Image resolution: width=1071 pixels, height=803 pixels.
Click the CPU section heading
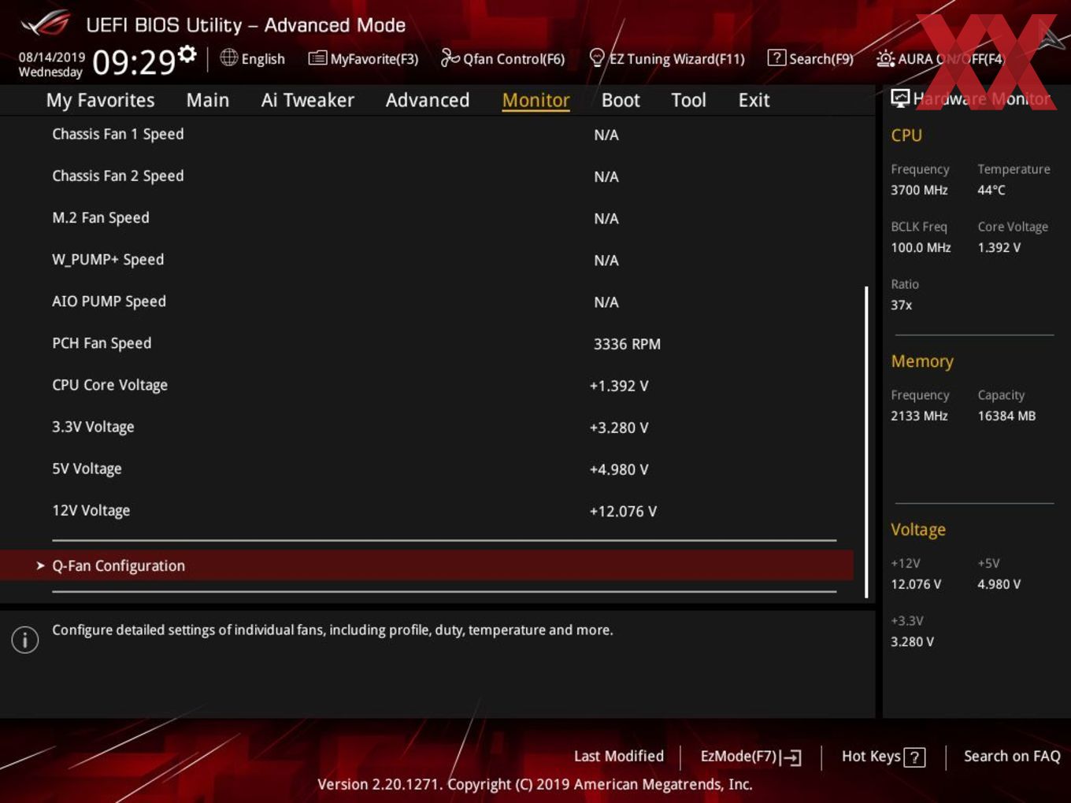(x=906, y=135)
